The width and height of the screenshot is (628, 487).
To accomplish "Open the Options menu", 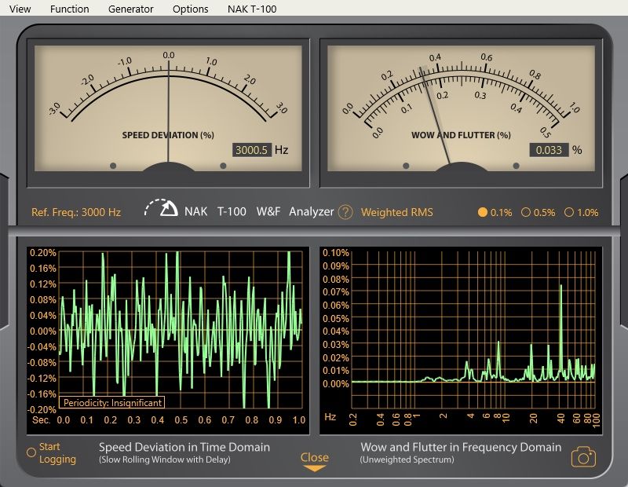I will [x=190, y=9].
